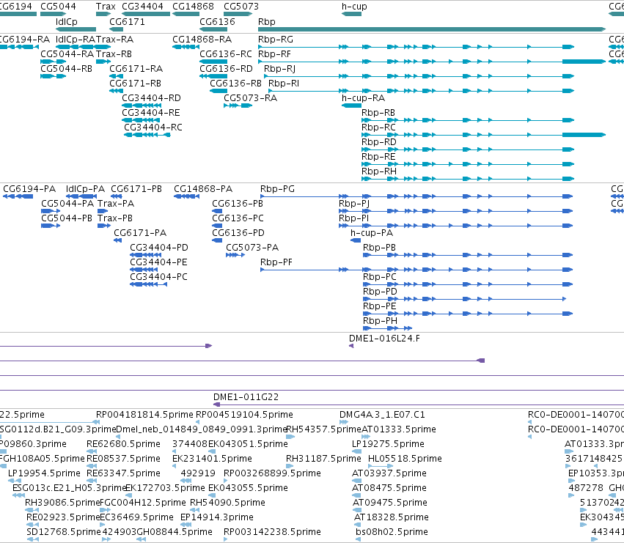The width and height of the screenshot is (624, 543).
Task: Select the CG34404 gene label
Action: [142, 7]
